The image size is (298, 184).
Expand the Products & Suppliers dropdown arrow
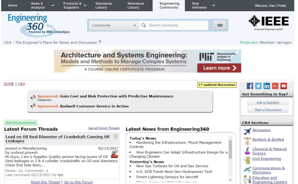(85, 5)
